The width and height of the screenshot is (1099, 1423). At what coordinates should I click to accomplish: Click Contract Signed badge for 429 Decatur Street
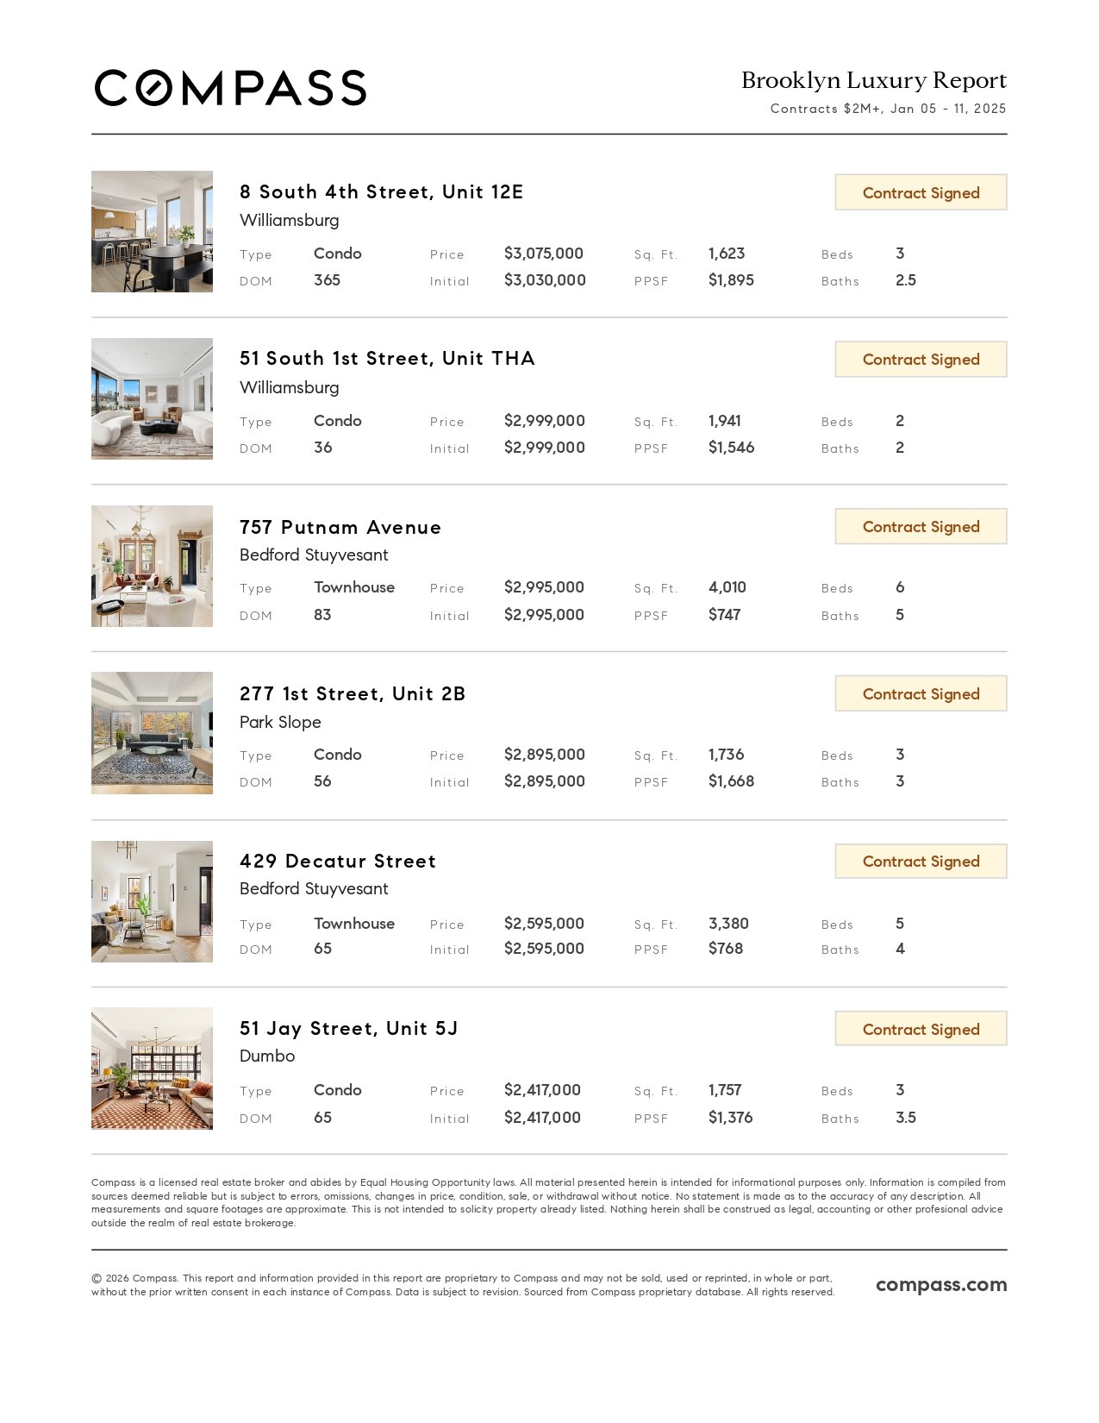tap(921, 862)
